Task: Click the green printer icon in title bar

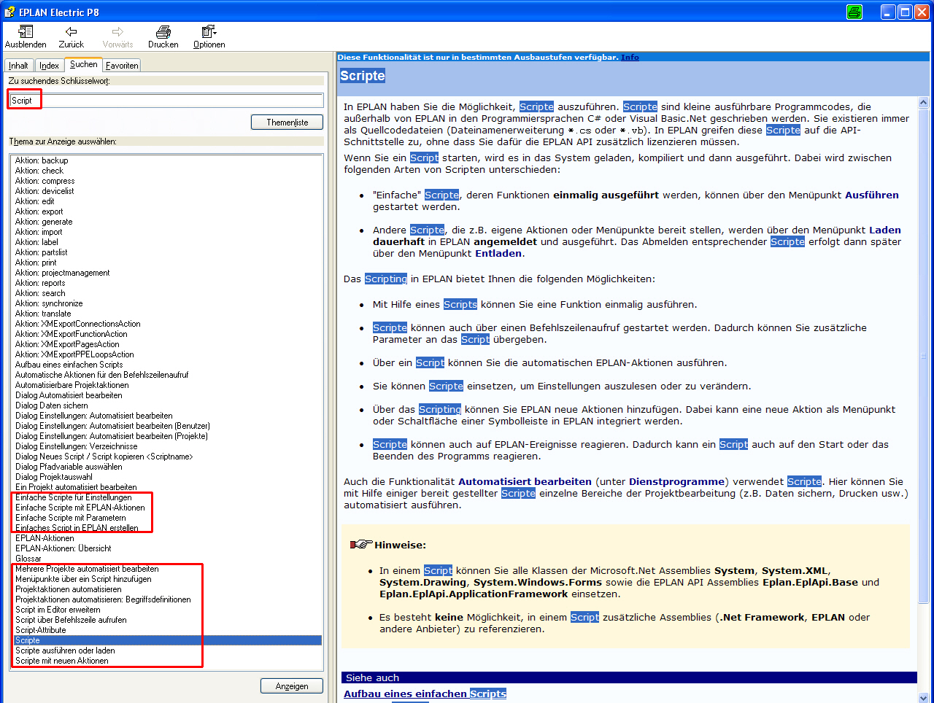Action: click(854, 12)
